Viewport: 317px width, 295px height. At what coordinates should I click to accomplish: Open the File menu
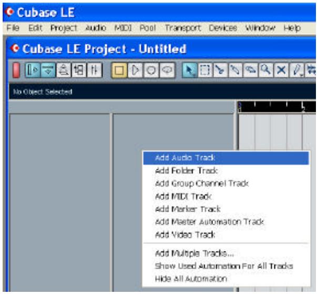[13, 28]
